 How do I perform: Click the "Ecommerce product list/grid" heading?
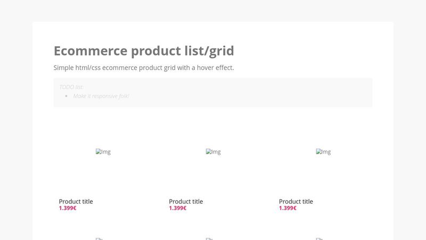pos(144,51)
